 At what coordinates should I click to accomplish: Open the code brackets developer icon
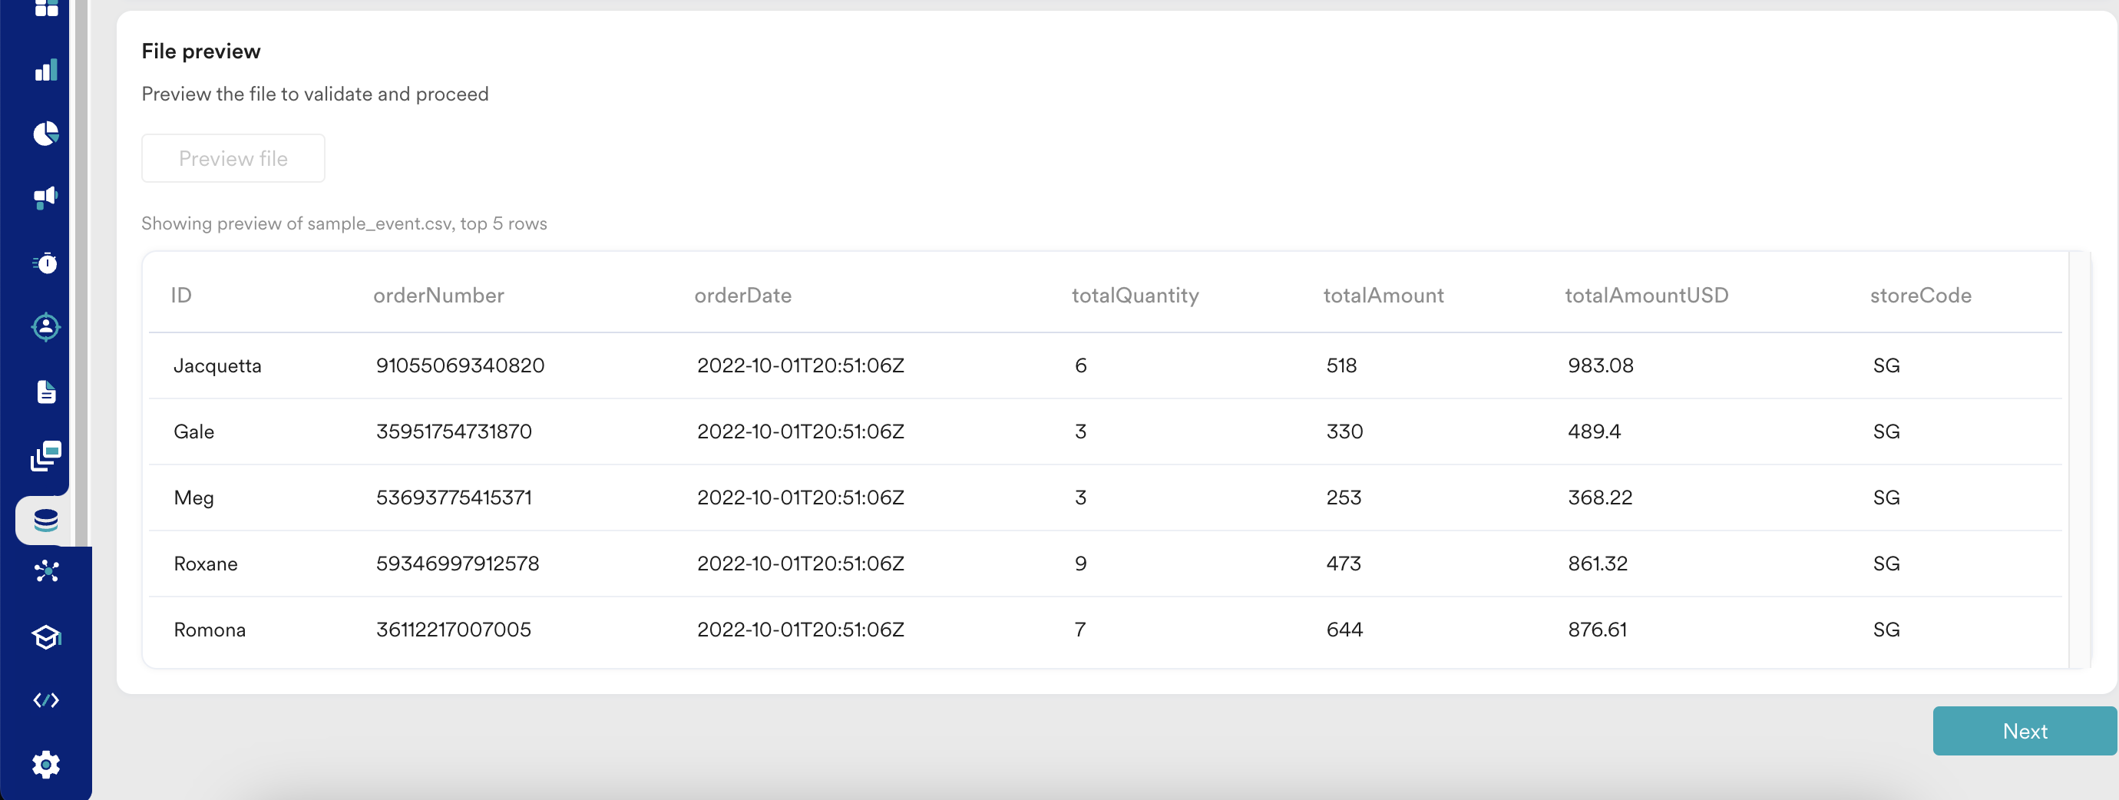click(46, 700)
